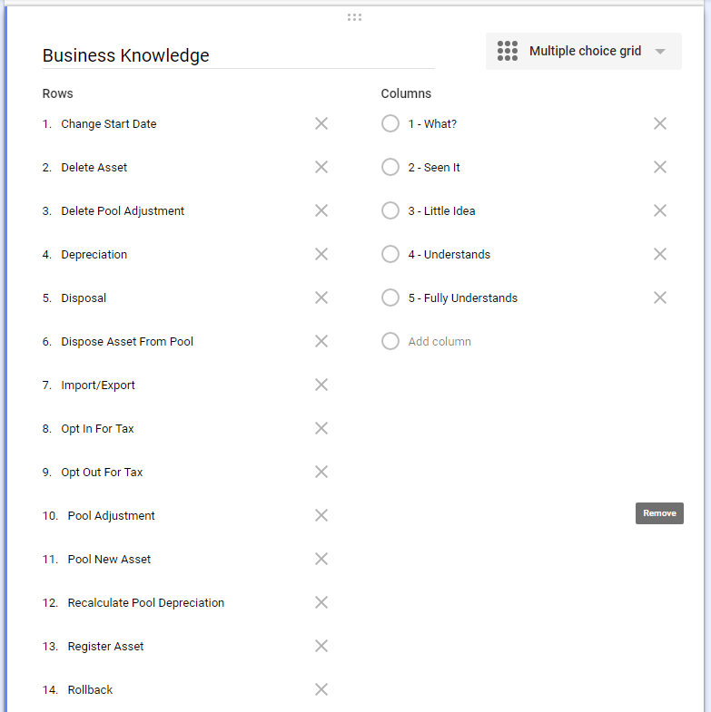711x712 pixels.
Task: Edit row text 'Rollback'
Action: [x=90, y=690]
